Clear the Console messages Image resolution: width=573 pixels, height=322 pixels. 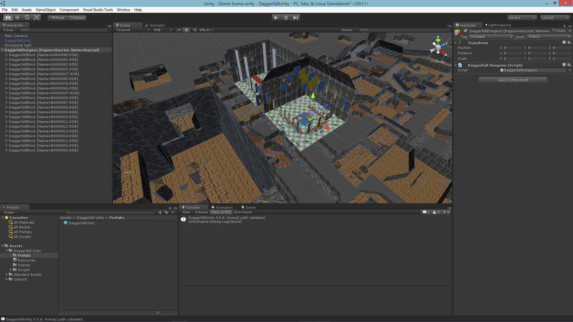point(186,212)
